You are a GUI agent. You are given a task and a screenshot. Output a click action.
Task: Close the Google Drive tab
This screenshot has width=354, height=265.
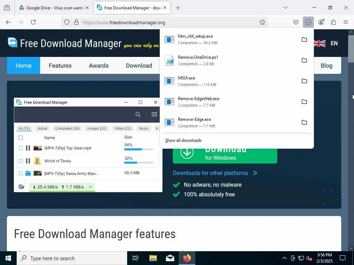(x=87, y=8)
